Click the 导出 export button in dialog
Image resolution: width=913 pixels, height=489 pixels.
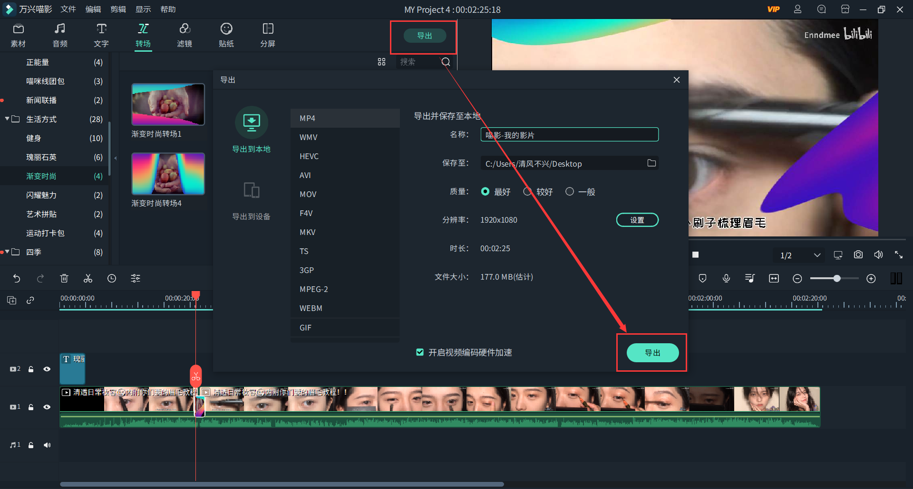pyautogui.click(x=652, y=353)
